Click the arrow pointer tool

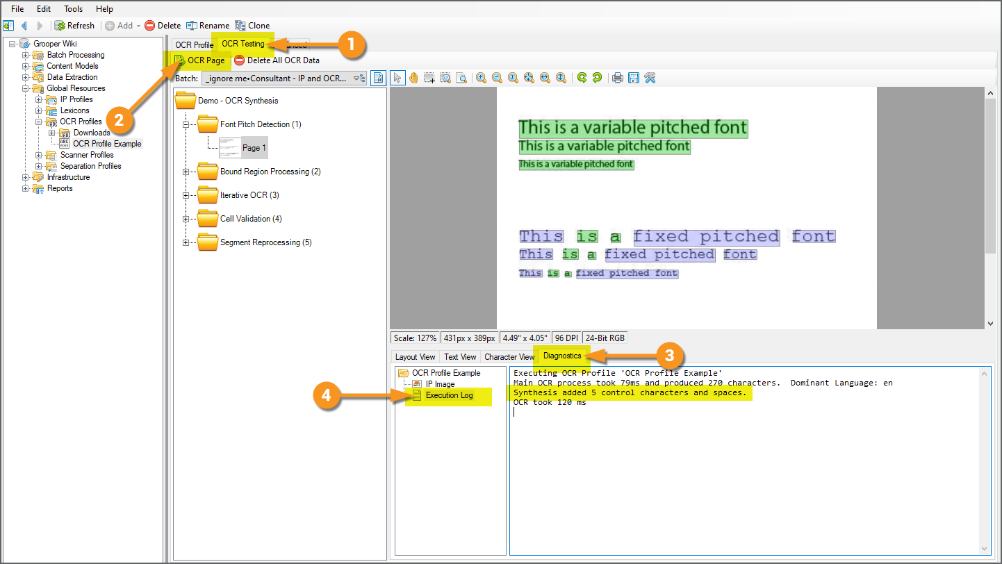[x=398, y=78]
